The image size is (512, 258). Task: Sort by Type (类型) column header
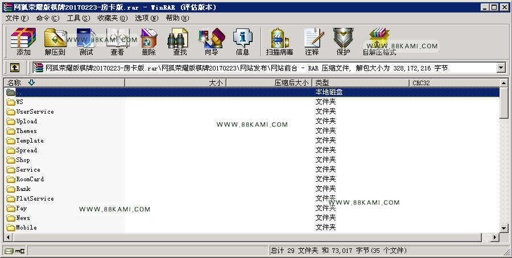pos(361,83)
